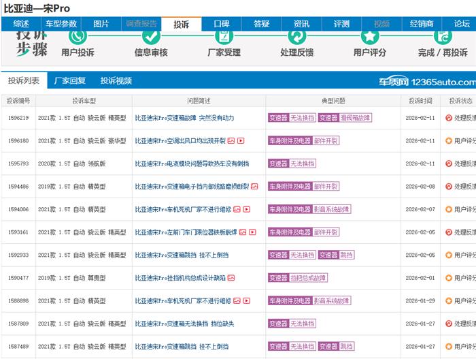Click the image icon on complaint 1590477
This screenshot has width=476, height=359.
pos(231,278)
